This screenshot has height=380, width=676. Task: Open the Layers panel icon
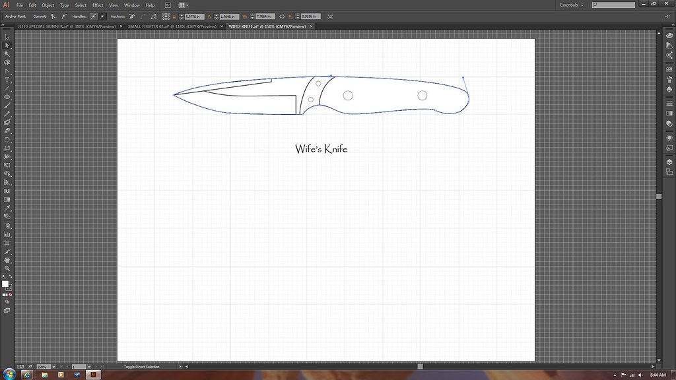pos(669,162)
